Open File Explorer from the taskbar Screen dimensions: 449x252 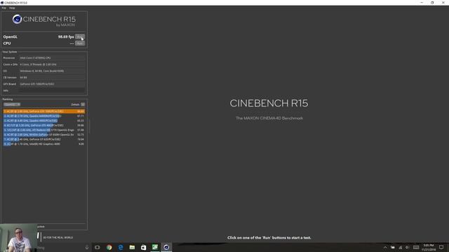point(132,247)
